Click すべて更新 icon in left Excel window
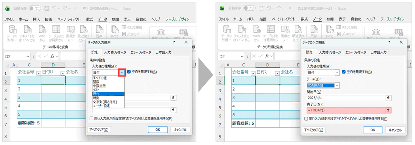Viewport: 415px width, 145px height. click(115, 30)
